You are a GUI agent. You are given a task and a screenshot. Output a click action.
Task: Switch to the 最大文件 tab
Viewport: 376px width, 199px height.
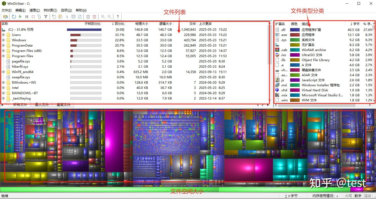[x=41, y=104]
